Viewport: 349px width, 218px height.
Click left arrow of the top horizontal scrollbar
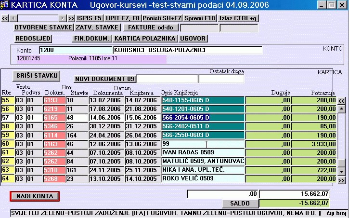click(13, 18)
